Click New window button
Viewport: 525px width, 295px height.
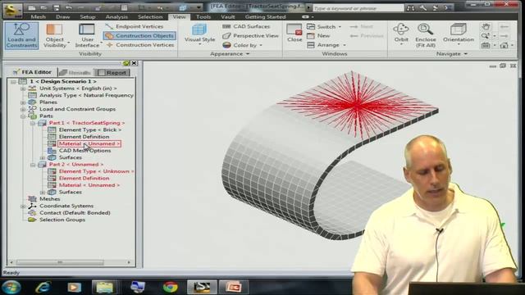(x=319, y=35)
